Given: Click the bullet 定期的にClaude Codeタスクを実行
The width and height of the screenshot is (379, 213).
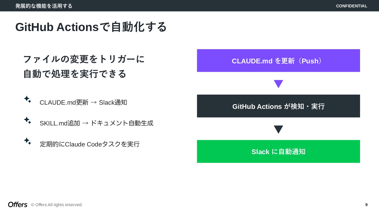Looking at the screenshot, I should (x=89, y=144).
